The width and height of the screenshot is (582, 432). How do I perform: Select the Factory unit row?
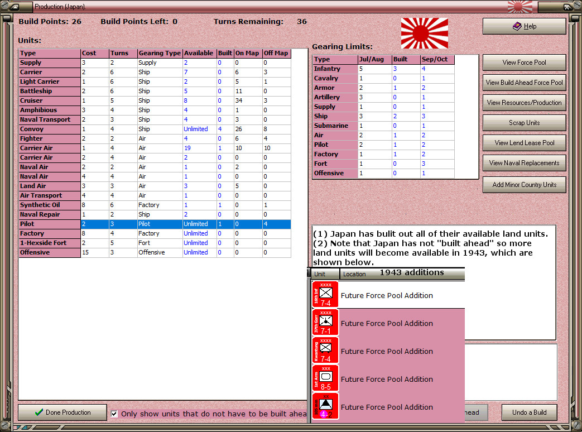click(155, 233)
